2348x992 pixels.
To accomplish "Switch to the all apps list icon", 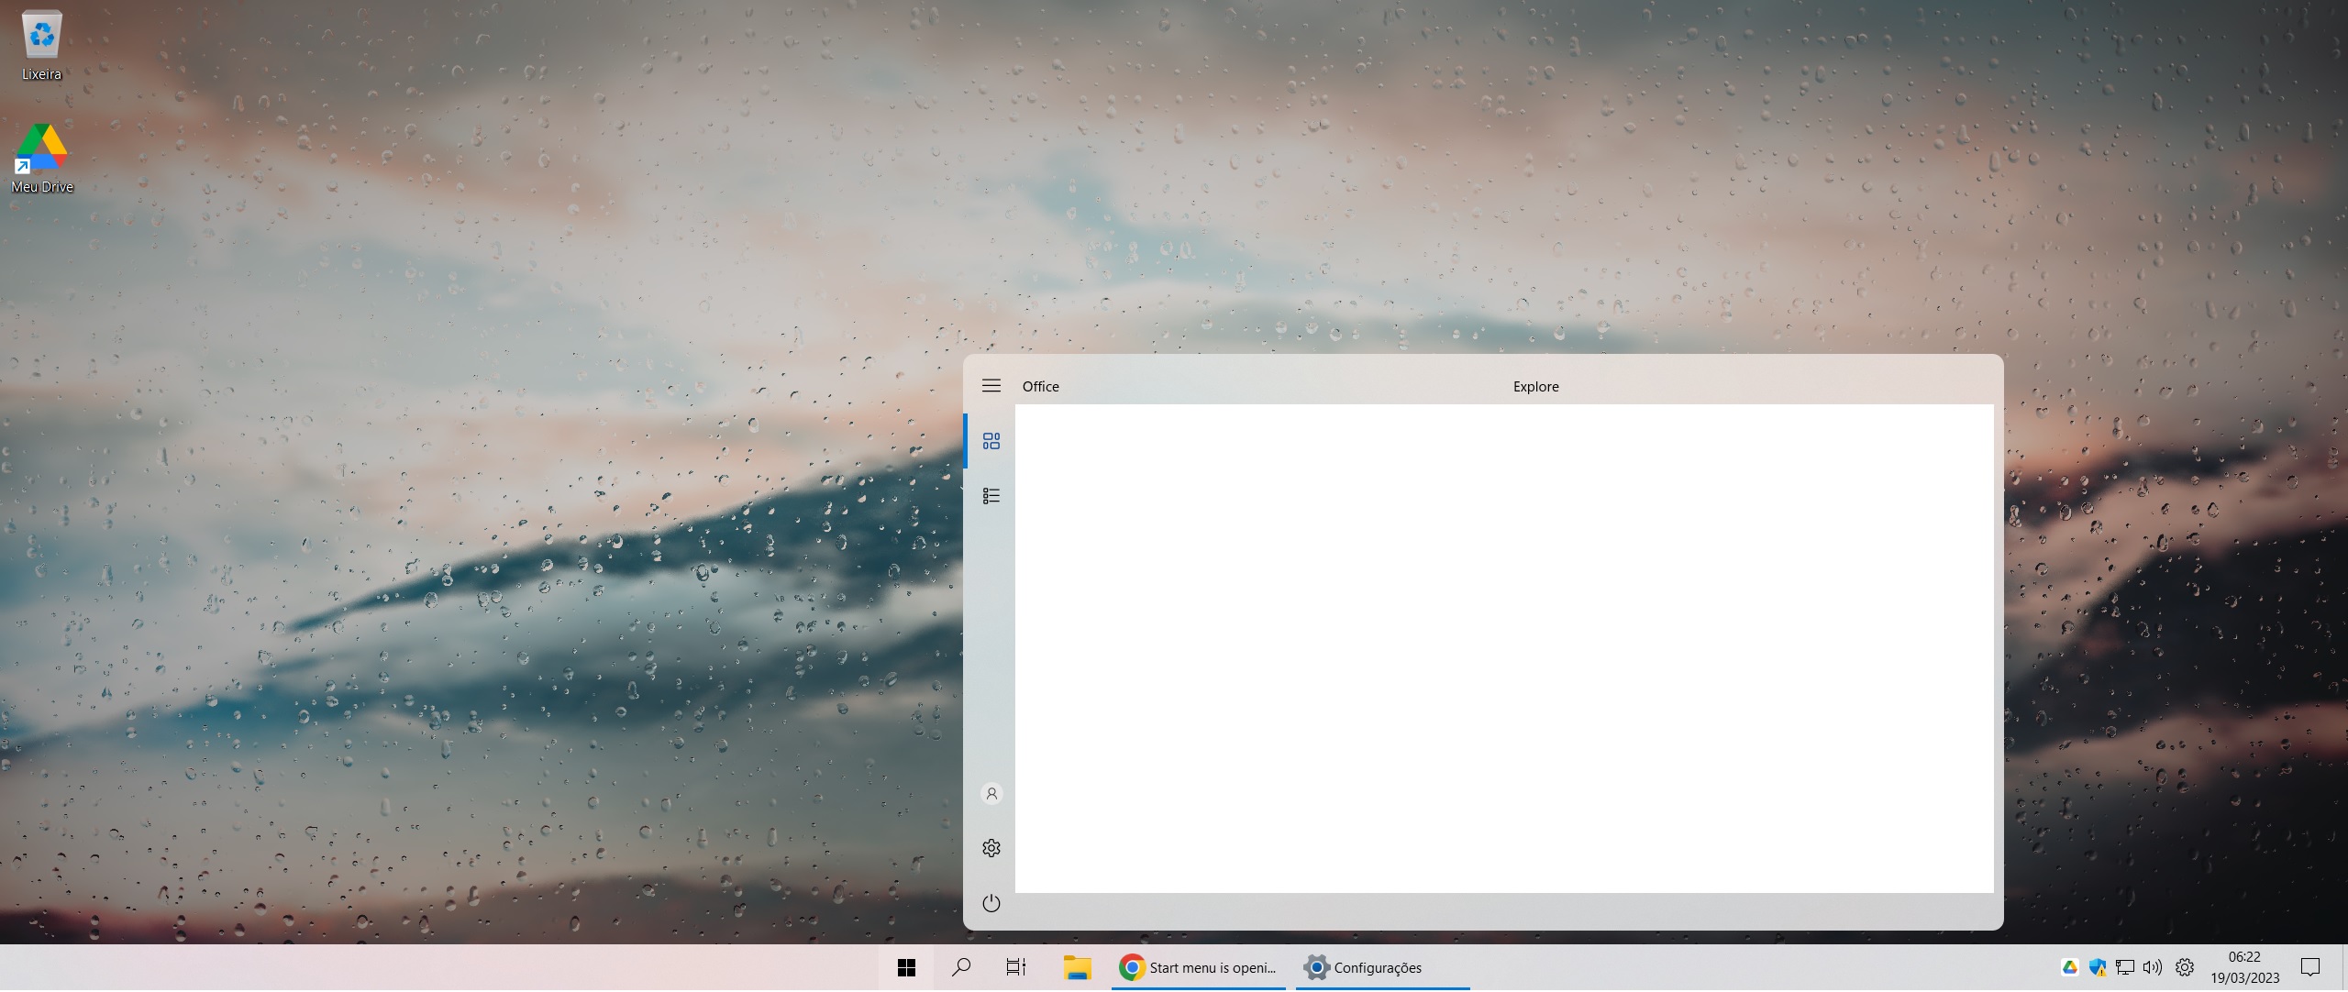I will 991,497.
